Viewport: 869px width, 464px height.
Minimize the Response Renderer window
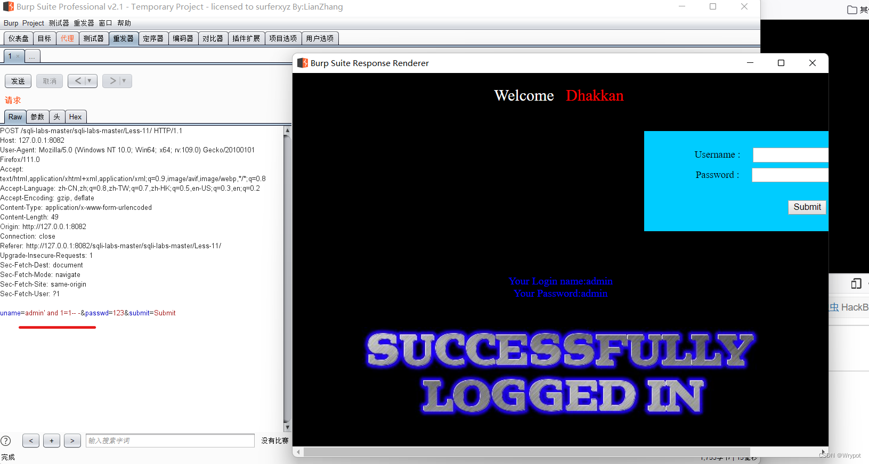coord(750,63)
